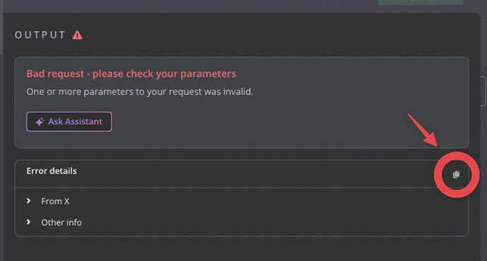
Task: Click the red arrow annotation
Action: click(x=423, y=130)
